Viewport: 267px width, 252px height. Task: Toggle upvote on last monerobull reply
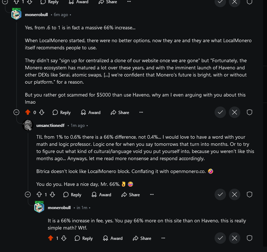click(51, 238)
